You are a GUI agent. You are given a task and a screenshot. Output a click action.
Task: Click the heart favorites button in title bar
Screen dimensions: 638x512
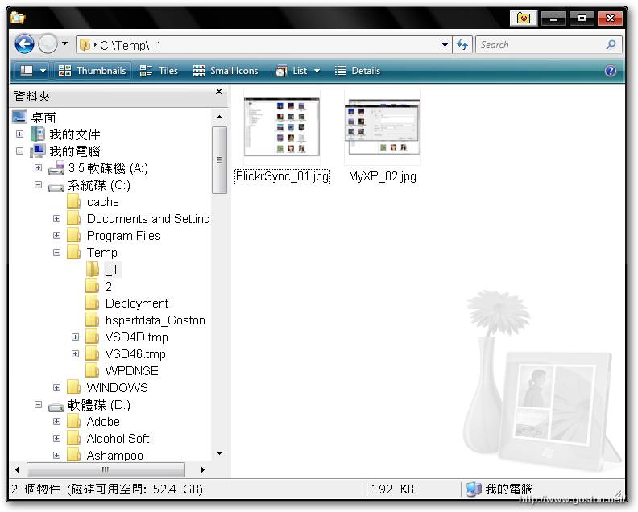point(524,19)
